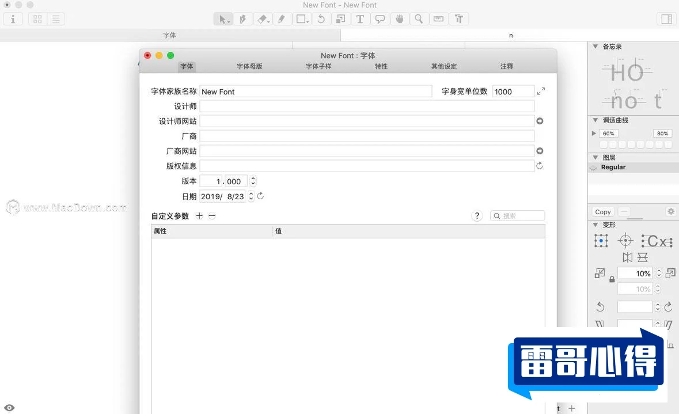This screenshot has height=414, width=679.
Task: Toggle the scale proportion lock
Action: (x=612, y=279)
